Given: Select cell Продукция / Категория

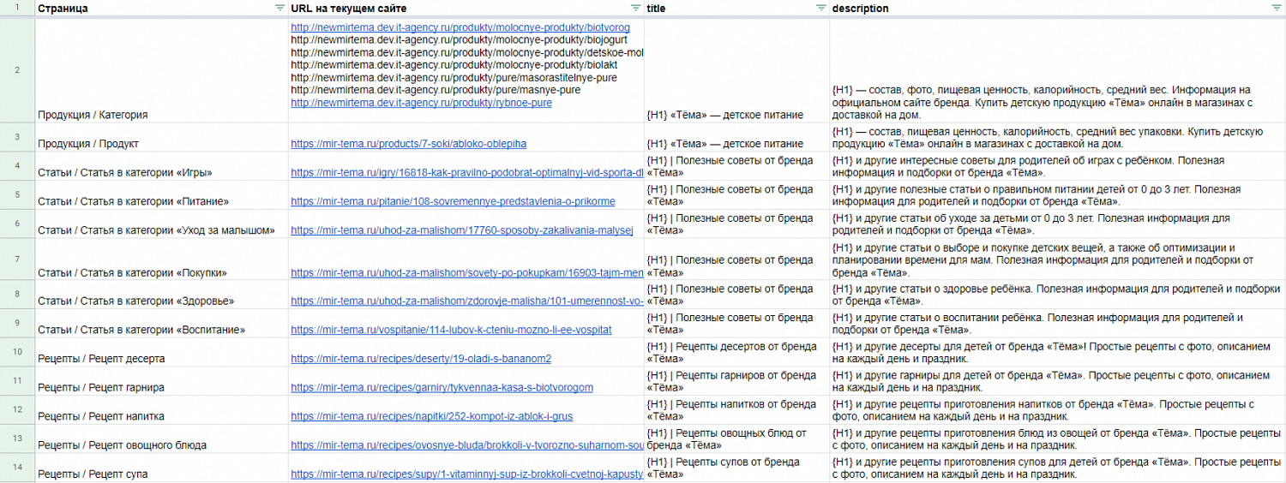Looking at the screenshot, I should click(x=161, y=69).
